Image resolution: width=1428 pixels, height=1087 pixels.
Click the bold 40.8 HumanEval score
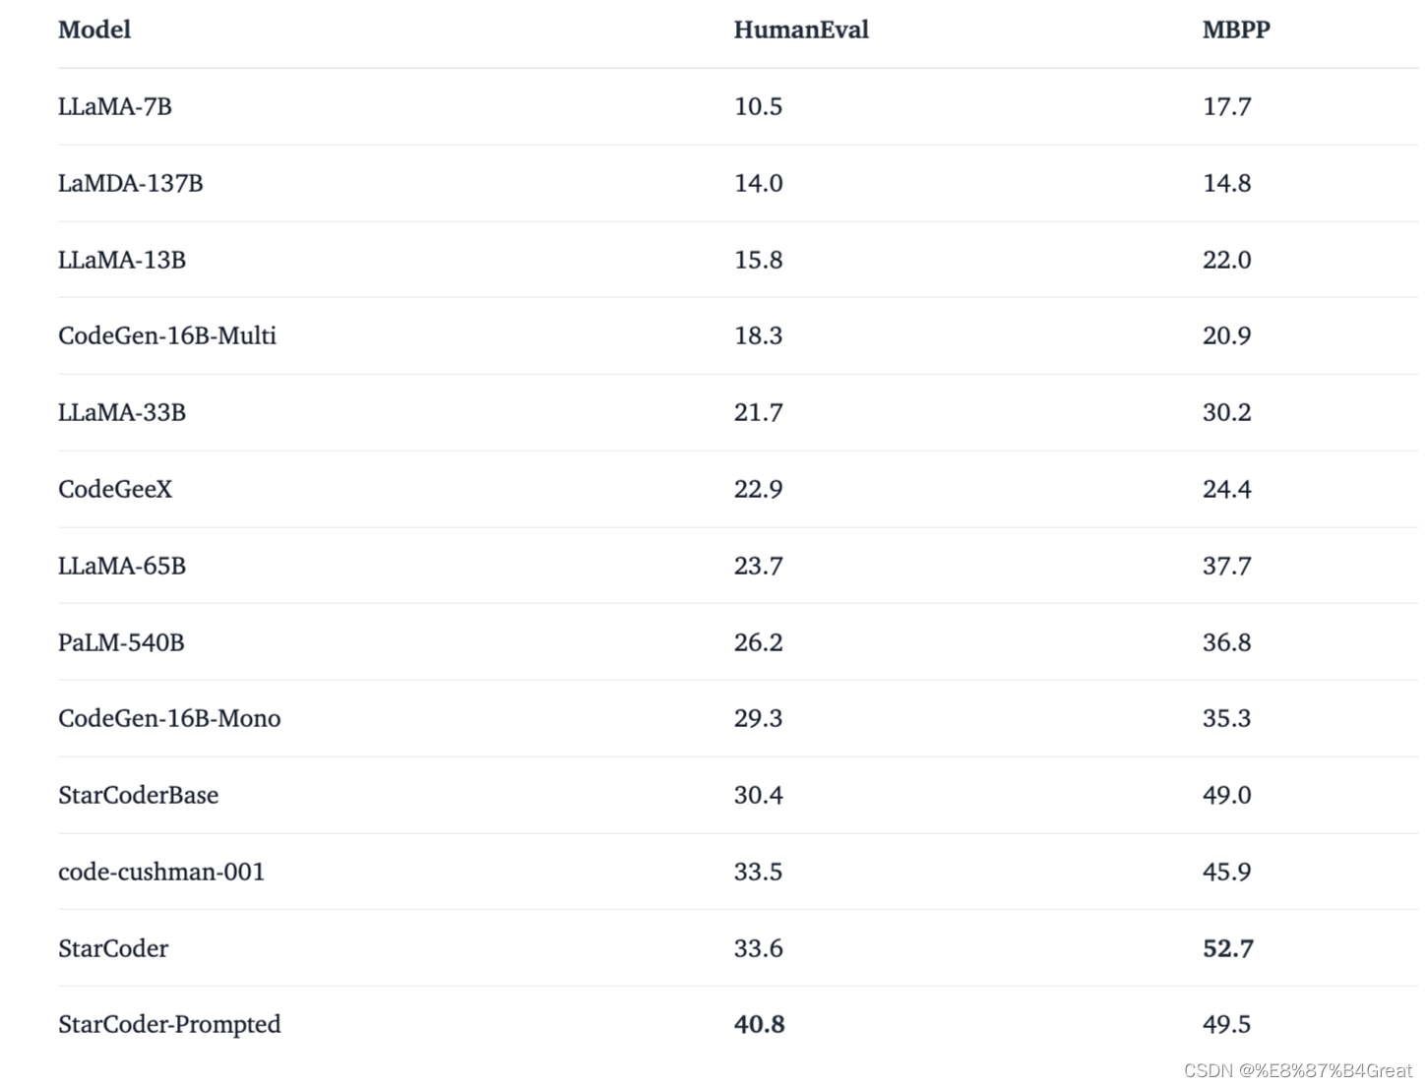point(759,1024)
